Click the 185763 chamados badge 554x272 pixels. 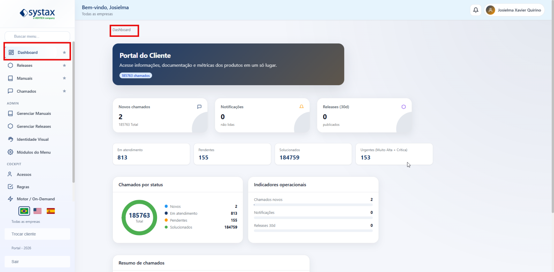click(136, 76)
